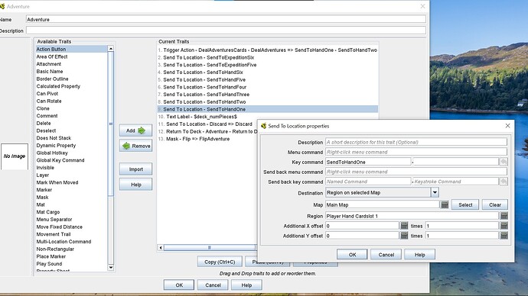This screenshot has height=296, width=528.
Task: Select Multi-Location Command trait
Action: point(64,241)
